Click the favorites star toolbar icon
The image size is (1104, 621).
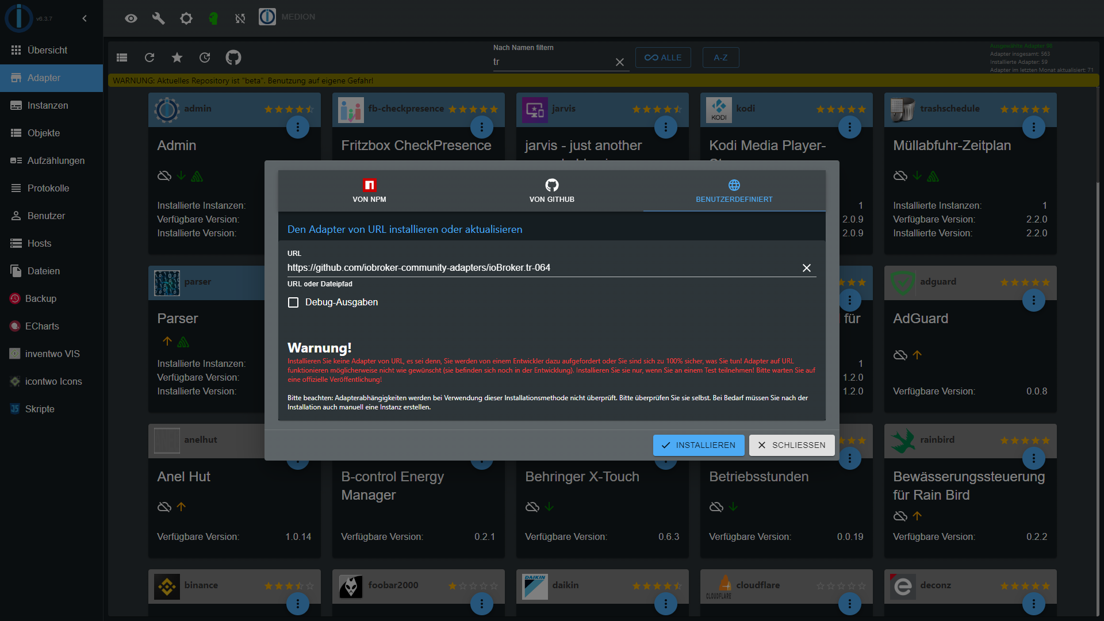(x=177, y=57)
